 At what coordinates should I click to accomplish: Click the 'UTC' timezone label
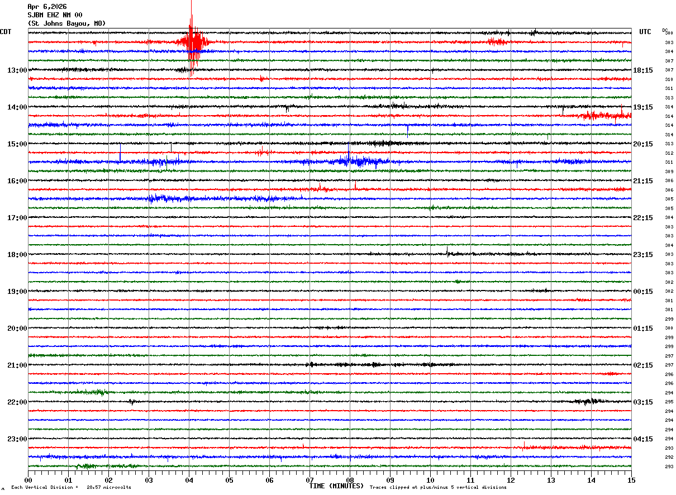click(x=645, y=32)
